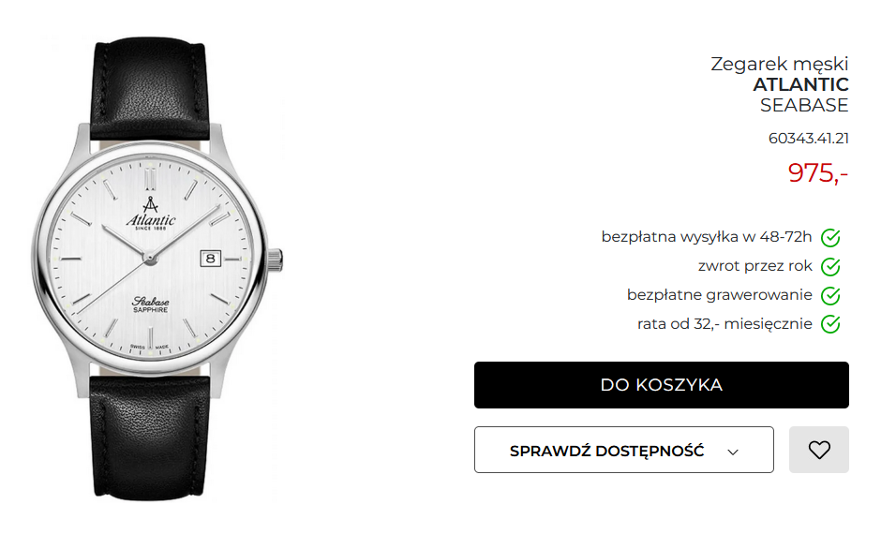
Task: Click the DO KOSZYKA button
Action: [x=661, y=385]
